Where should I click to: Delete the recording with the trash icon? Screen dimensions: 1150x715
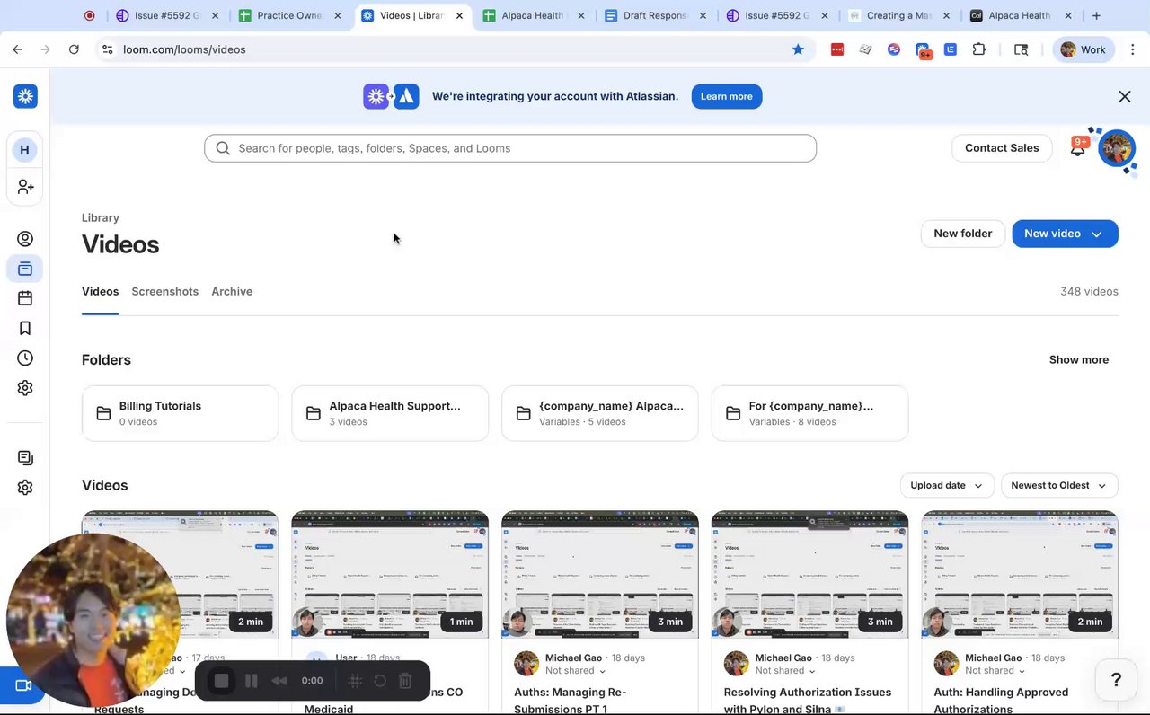tap(405, 681)
